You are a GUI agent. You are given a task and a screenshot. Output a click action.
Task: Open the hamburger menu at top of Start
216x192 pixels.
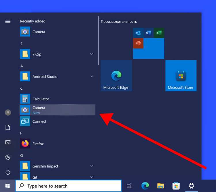point(8,21)
